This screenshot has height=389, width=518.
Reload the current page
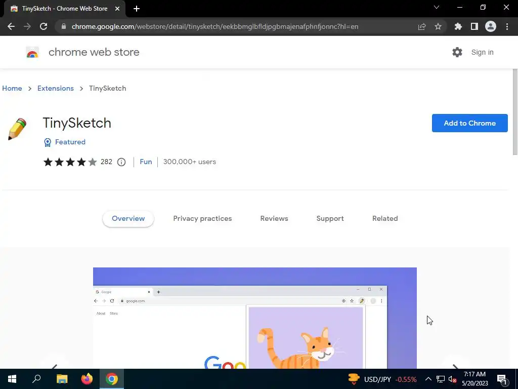[44, 26]
